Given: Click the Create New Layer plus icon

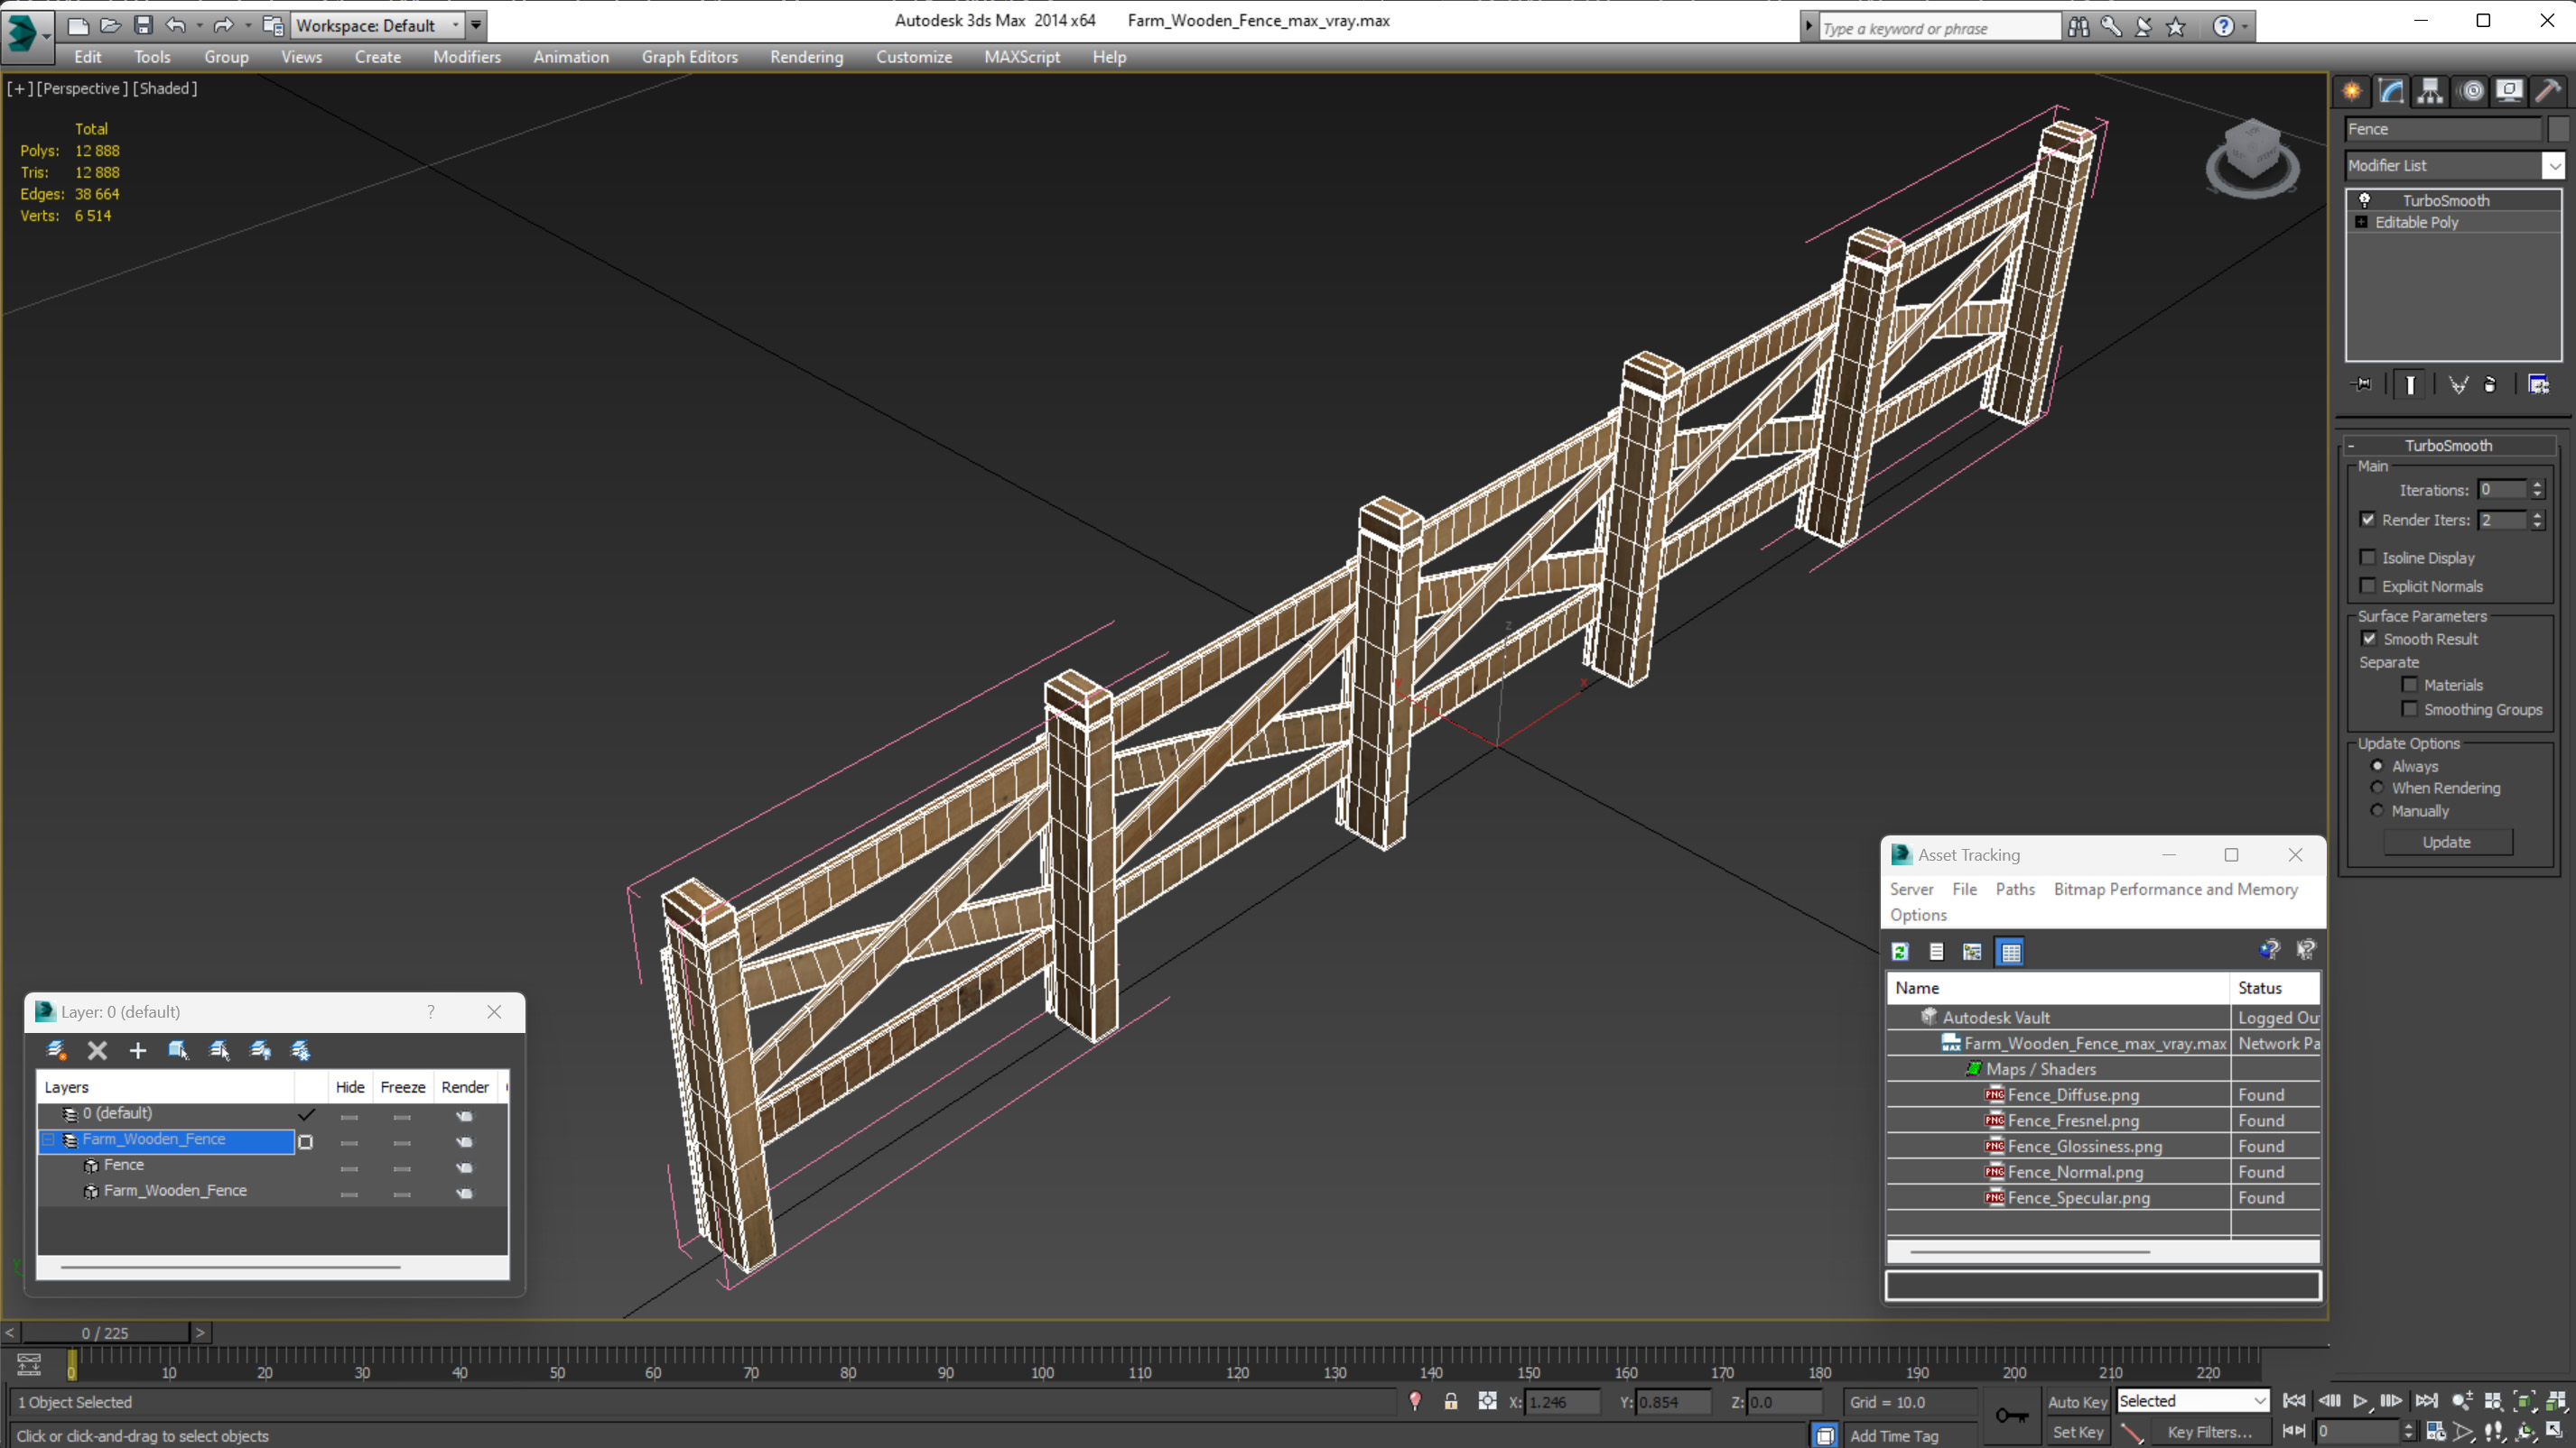Looking at the screenshot, I should click(138, 1050).
